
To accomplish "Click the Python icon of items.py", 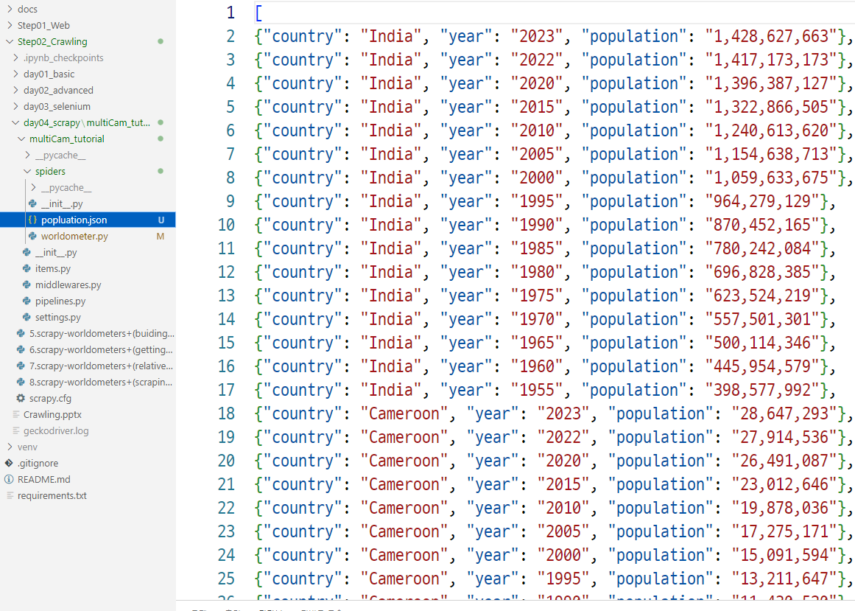I will click(27, 269).
